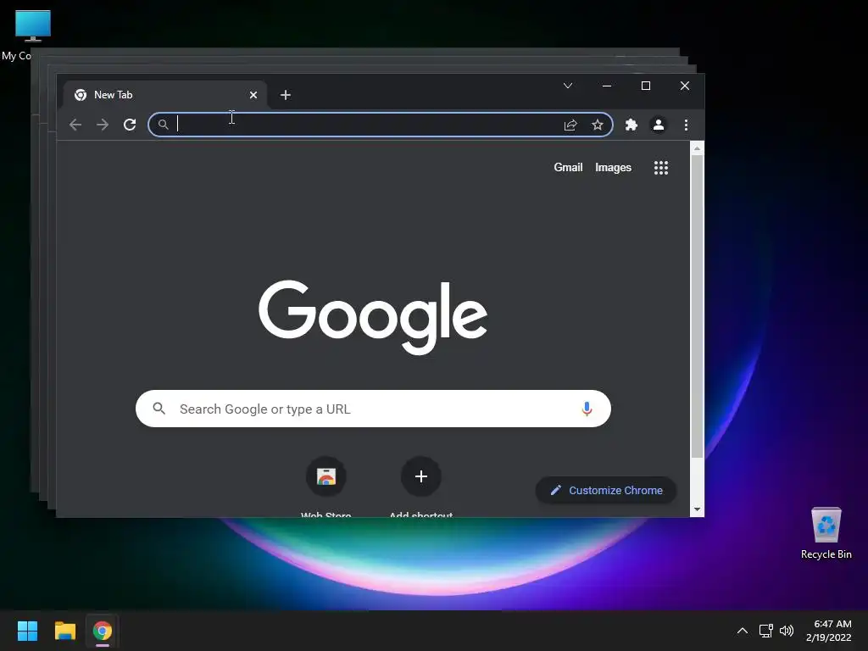Image resolution: width=868 pixels, height=651 pixels.
Task: Open Google Images link
Action: pyautogui.click(x=613, y=167)
